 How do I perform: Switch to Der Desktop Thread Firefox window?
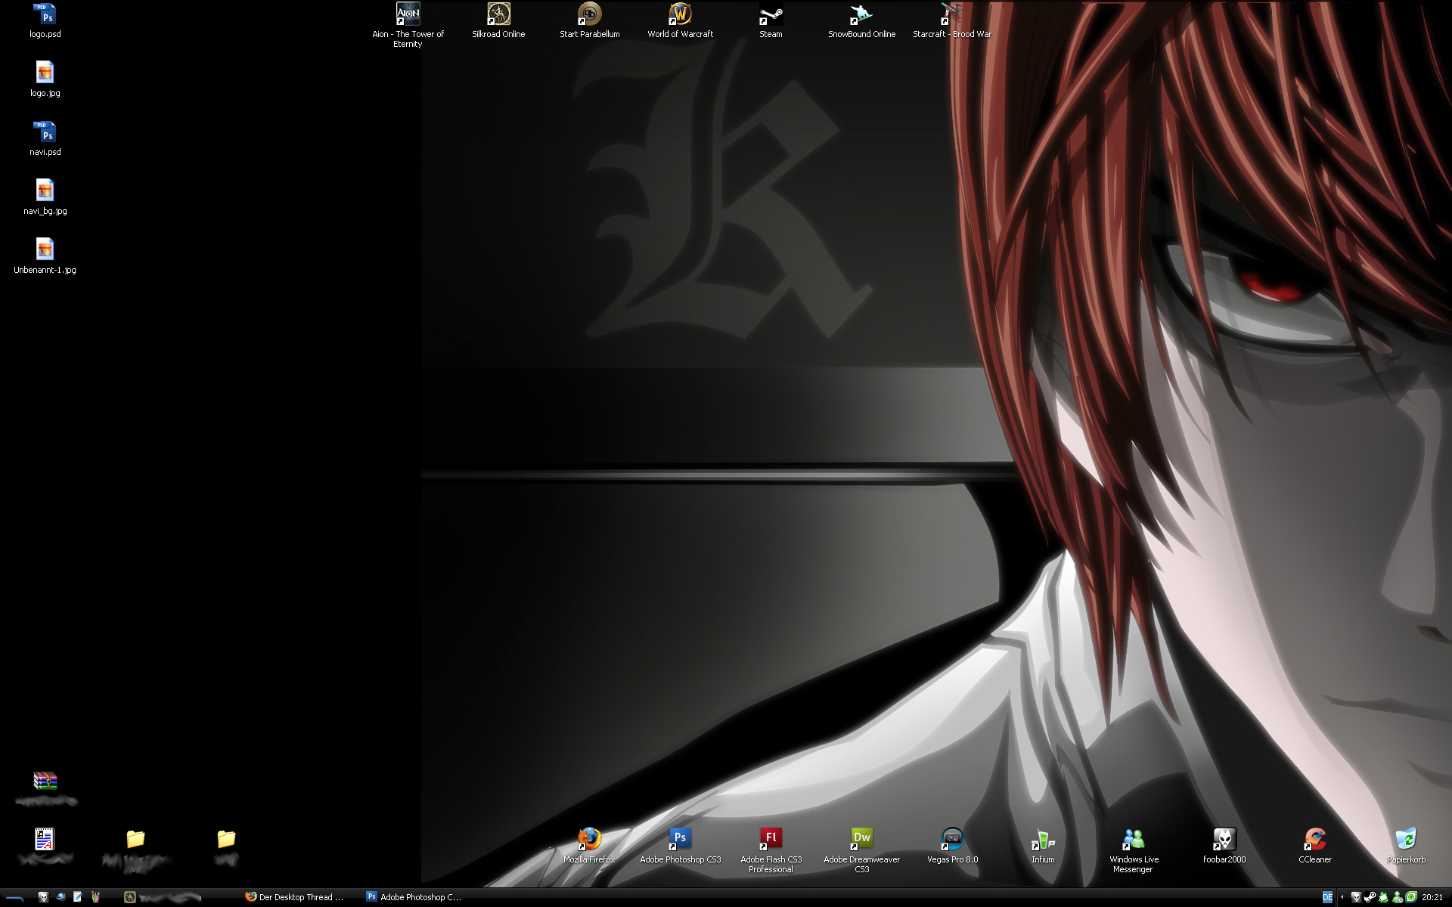click(x=295, y=897)
